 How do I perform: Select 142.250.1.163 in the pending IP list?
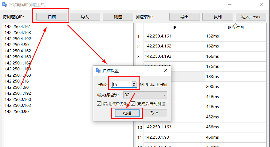(18, 75)
